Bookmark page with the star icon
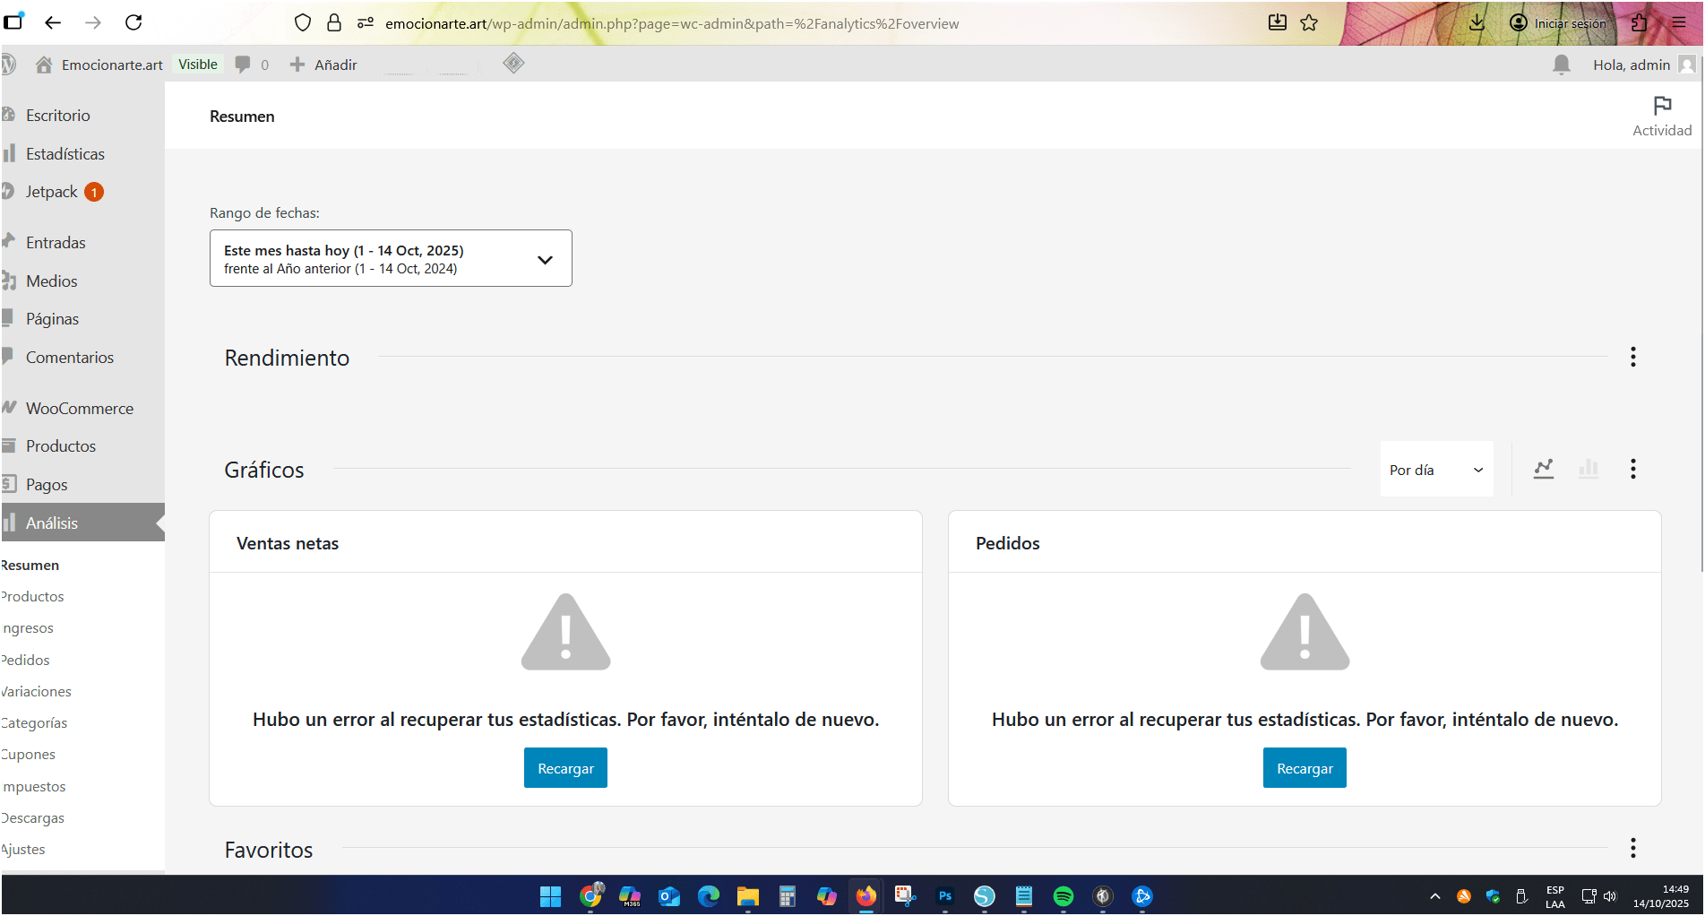Screen dimensions: 1705x916 click(x=1309, y=23)
